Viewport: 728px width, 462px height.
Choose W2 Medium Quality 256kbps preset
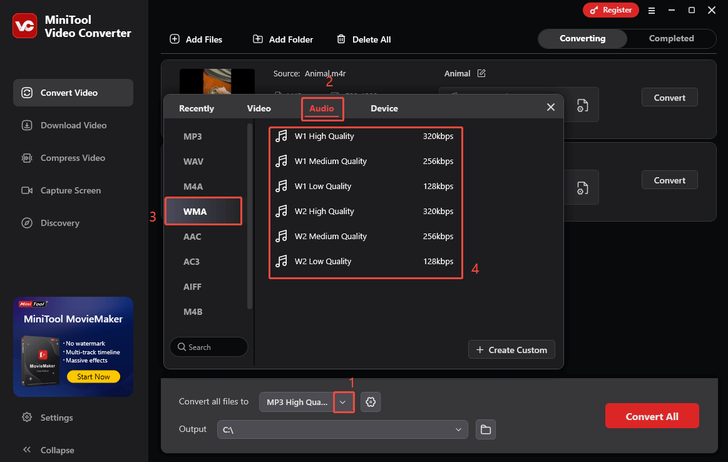[x=366, y=237]
